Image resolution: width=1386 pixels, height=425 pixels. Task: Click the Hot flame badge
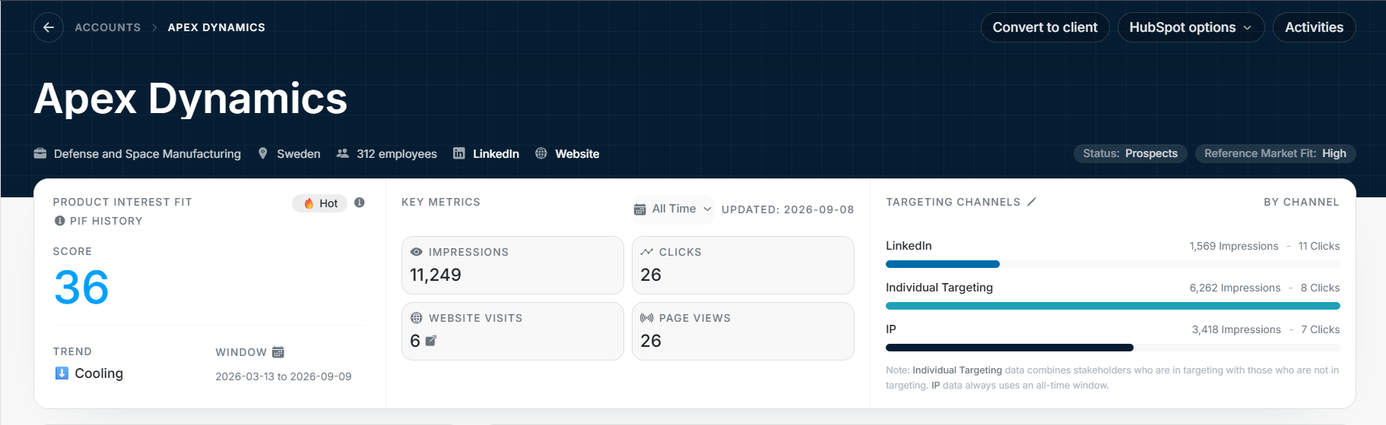tap(320, 203)
